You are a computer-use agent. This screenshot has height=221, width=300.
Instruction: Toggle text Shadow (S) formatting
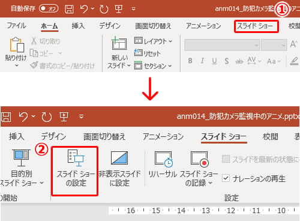(x=227, y=61)
